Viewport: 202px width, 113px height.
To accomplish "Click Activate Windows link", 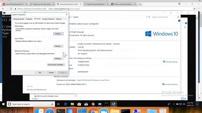I will coord(171,84).
